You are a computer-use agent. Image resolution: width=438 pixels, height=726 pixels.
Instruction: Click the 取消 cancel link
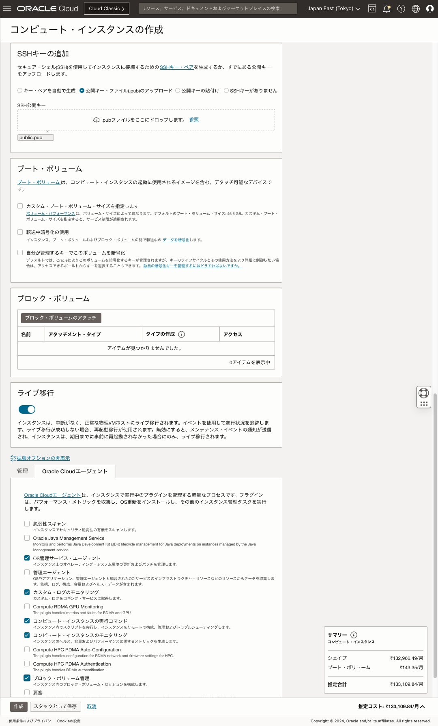click(92, 707)
